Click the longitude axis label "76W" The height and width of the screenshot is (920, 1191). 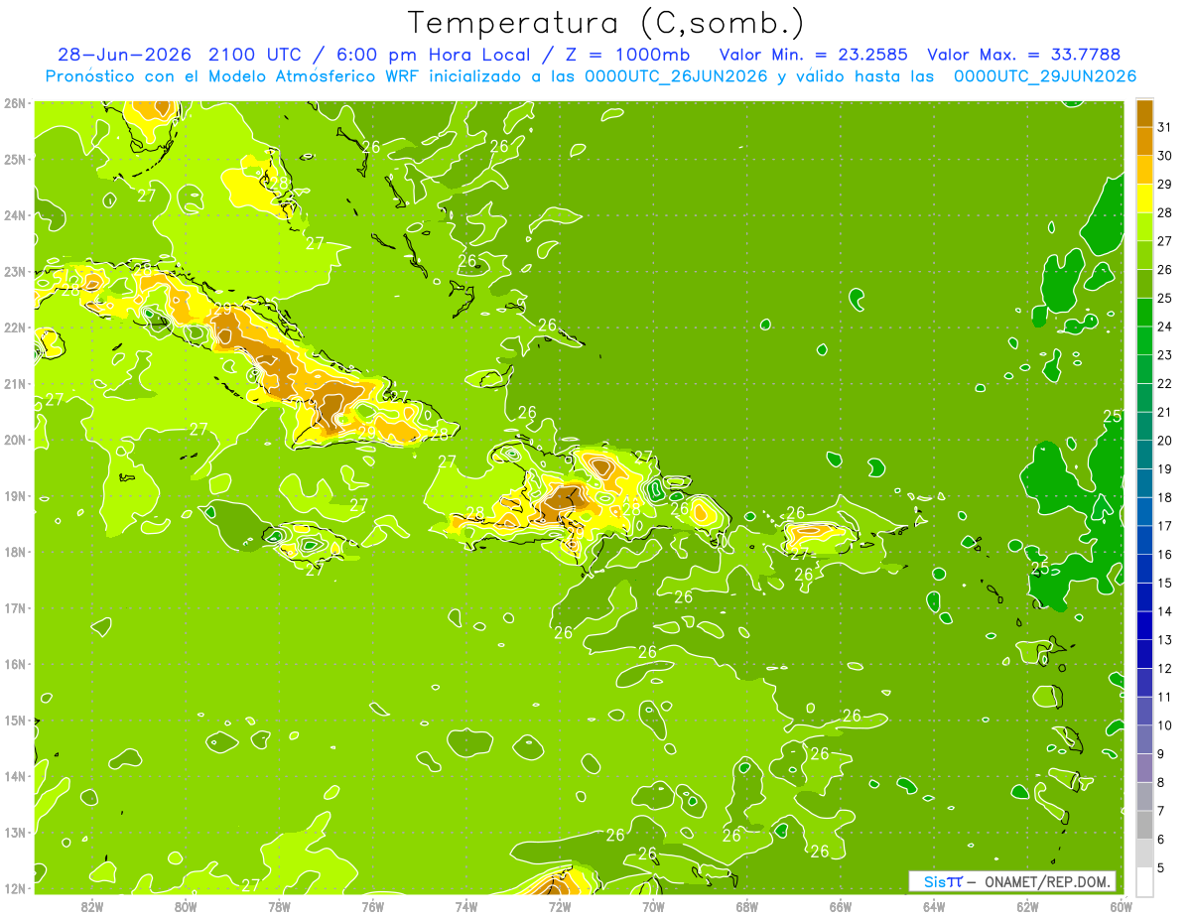(373, 905)
